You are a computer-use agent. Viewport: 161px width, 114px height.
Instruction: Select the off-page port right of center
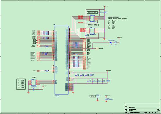tap(97, 49)
